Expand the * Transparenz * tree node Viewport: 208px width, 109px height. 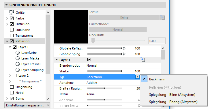tap(10, 81)
